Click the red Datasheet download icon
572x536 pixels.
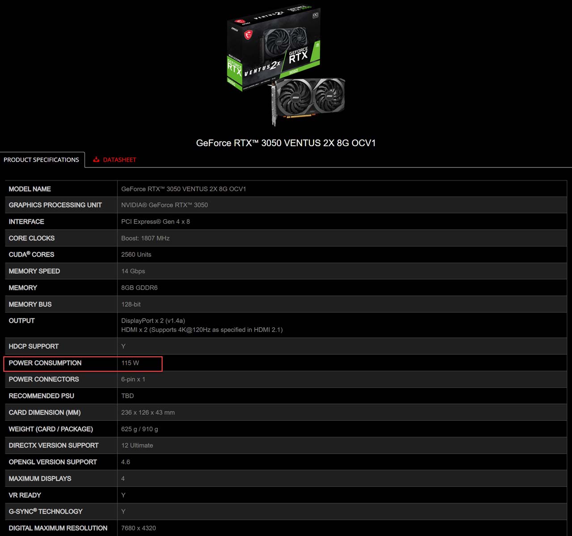coord(96,159)
